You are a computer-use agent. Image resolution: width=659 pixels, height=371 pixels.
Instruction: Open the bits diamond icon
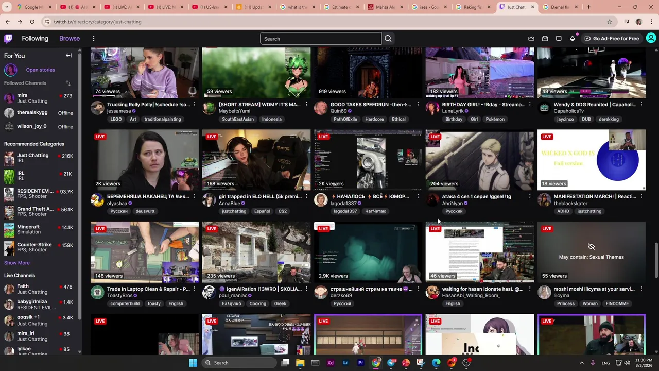[x=573, y=39]
